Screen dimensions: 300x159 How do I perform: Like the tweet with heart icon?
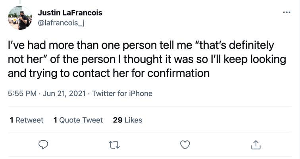point(185,145)
